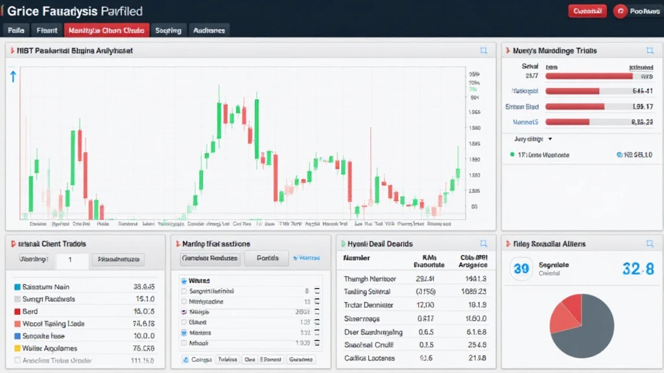The width and height of the screenshot is (664, 373).
Task: Click the Tolvioas button
Action: point(228,359)
